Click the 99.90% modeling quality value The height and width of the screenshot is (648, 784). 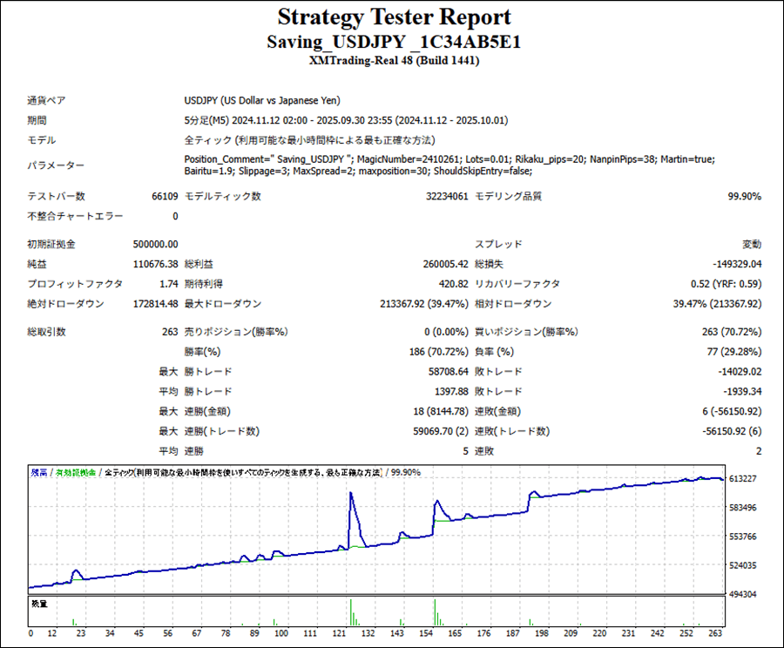point(744,197)
